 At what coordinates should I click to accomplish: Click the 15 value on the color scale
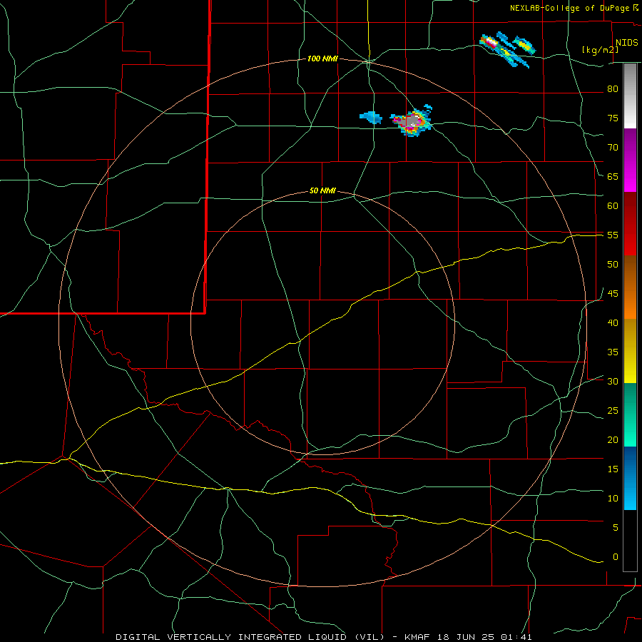point(613,469)
